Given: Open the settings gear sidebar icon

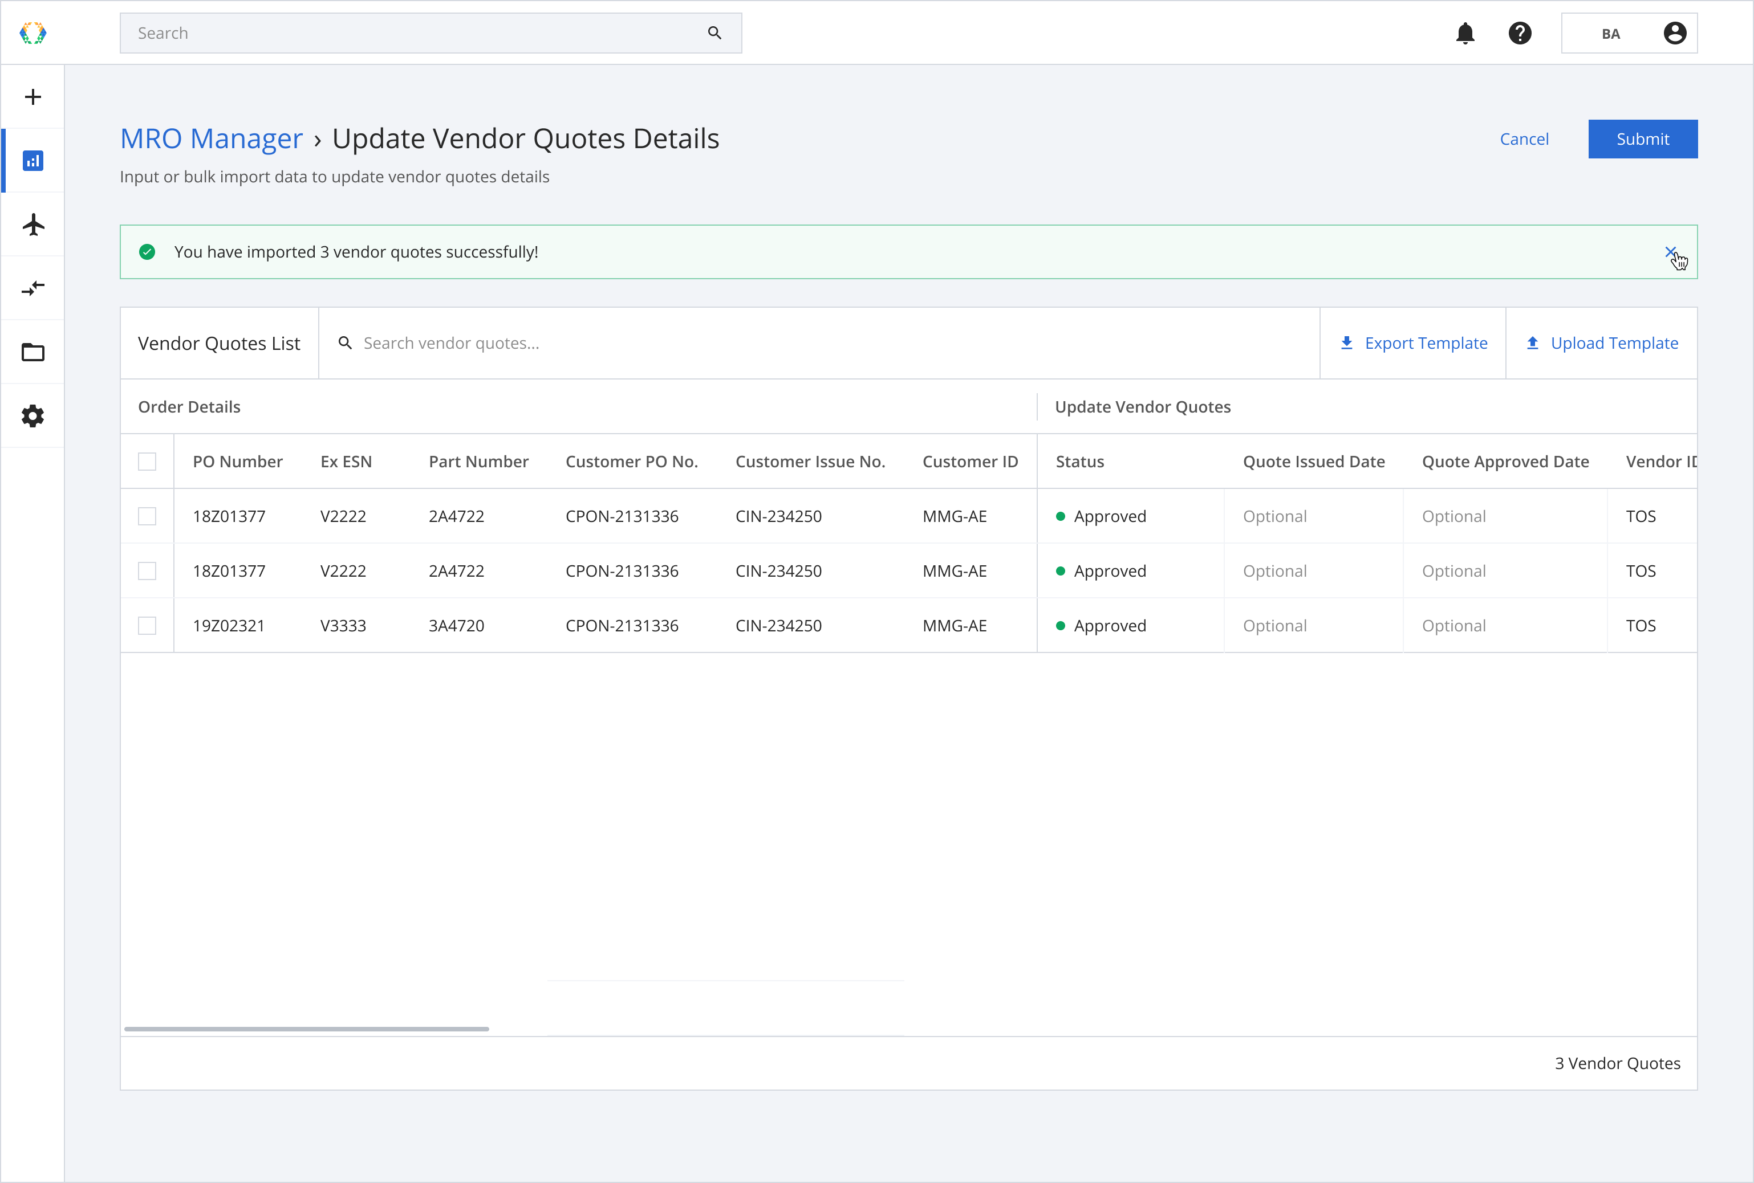Looking at the screenshot, I should coord(33,416).
